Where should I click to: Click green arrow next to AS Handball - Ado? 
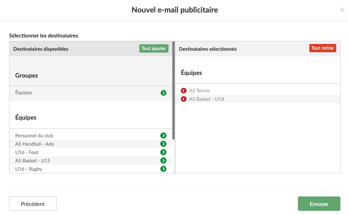coord(164,144)
